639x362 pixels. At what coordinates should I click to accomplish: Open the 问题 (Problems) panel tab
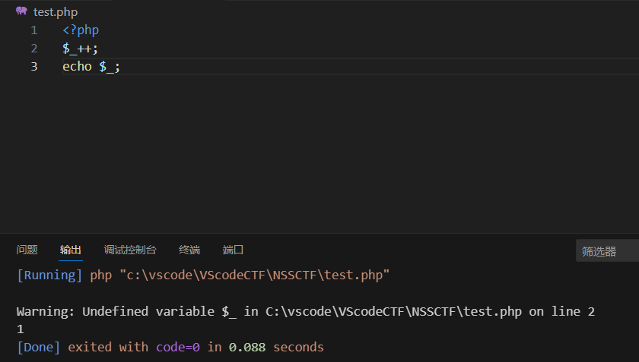[27, 250]
